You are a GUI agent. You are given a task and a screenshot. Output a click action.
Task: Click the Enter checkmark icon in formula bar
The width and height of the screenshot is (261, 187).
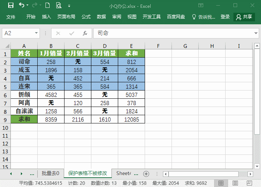[x=72, y=33]
